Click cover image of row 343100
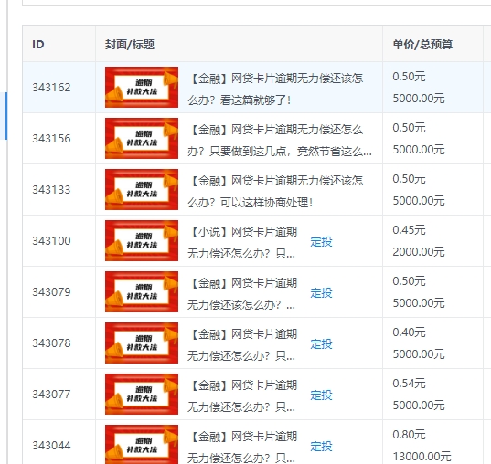The image size is (491, 464). click(142, 240)
